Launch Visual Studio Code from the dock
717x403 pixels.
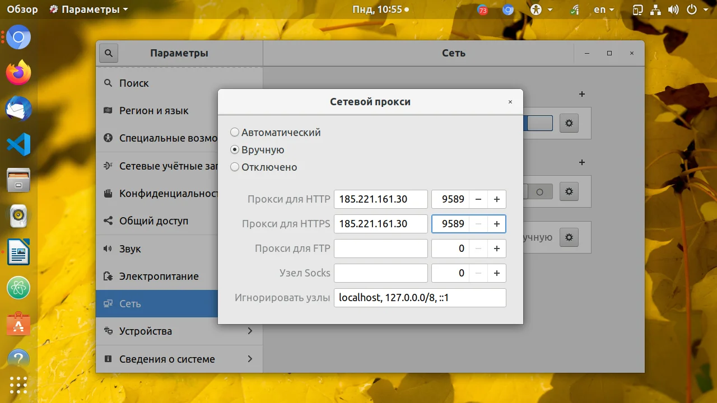pyautogui.click(x=18, y=144)
